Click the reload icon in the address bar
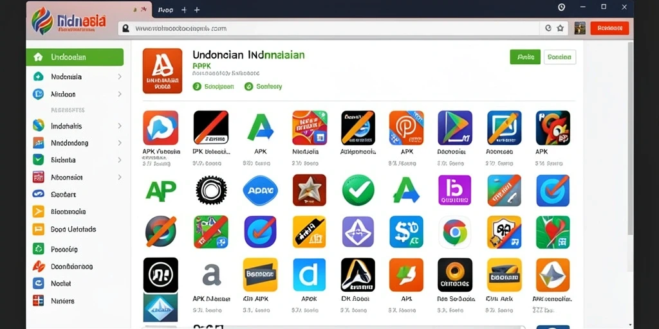 pyautogui.click(x=548, y=28)
